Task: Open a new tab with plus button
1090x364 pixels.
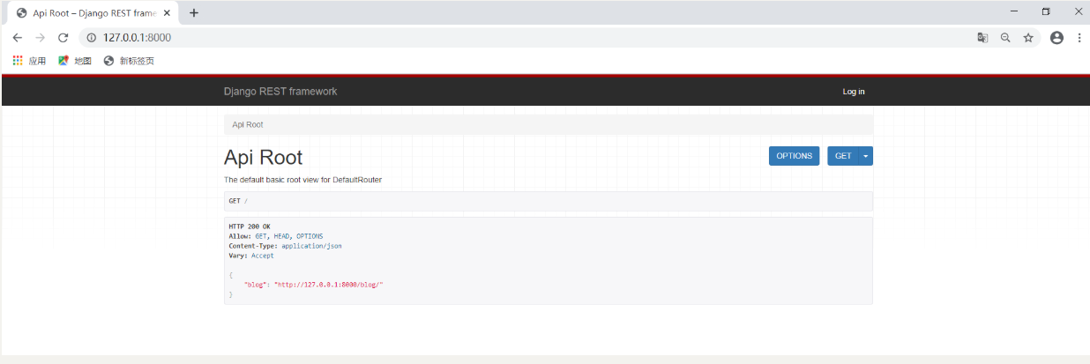Action: pyautogui.click(x=194, y=12)
